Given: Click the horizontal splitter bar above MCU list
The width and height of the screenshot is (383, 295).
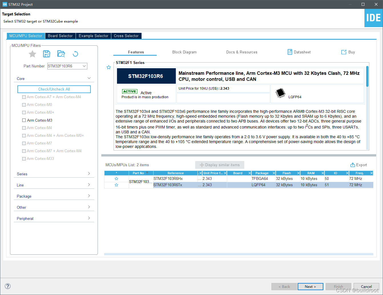Looking at the screenshot, I should [239, 155].
